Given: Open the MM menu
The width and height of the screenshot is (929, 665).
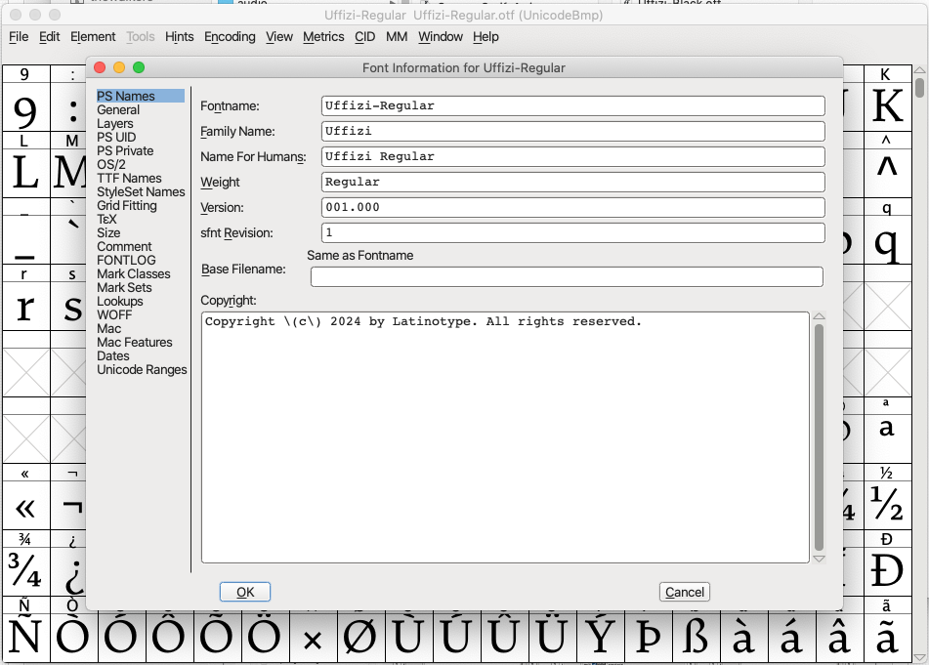Looking at the screenshot, I should tap(397, 37).
